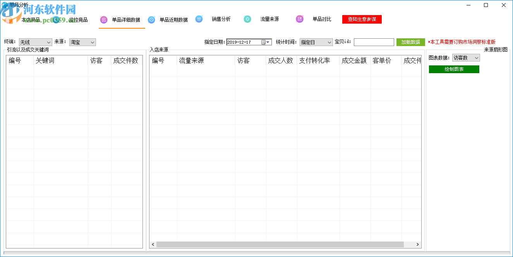Click the 宝贝id input field
Viewport: 513px width, 257px height.
(374, 42)
